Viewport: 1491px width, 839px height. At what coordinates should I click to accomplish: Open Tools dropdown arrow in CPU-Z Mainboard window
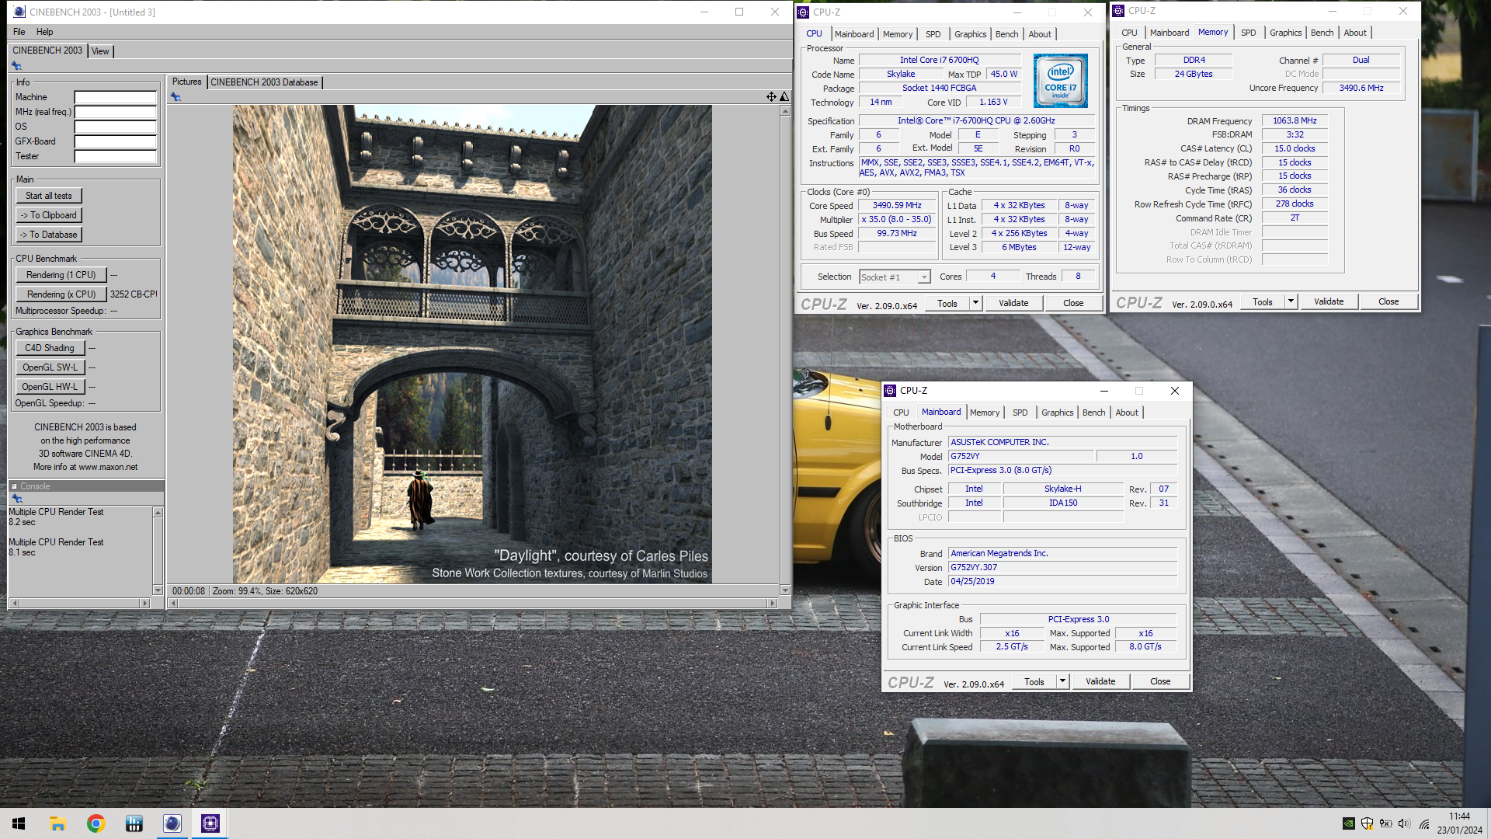click(1062, 681)
